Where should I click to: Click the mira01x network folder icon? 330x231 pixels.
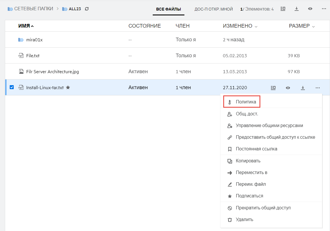click(x=21, y=40)
